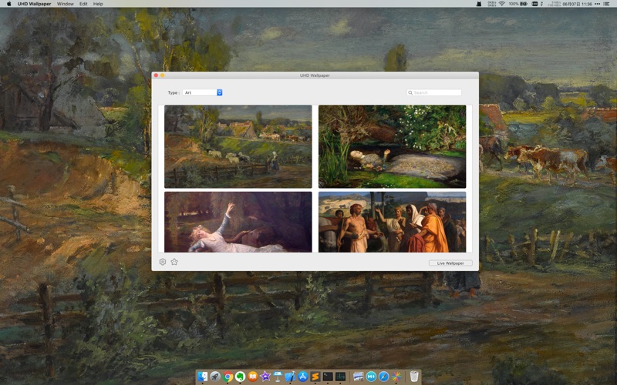Image resolution: width=617 pixels, height=385 pixels.
Task: Pick the reclining woman in white thumbnail
Action: coord(238,222)
